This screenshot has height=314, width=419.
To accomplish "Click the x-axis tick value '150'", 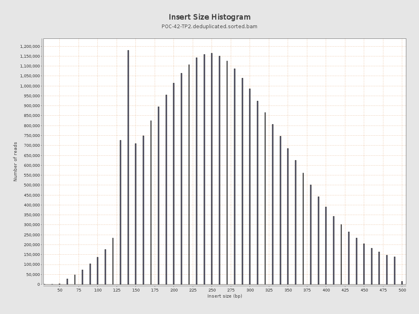I will (136, 290).
